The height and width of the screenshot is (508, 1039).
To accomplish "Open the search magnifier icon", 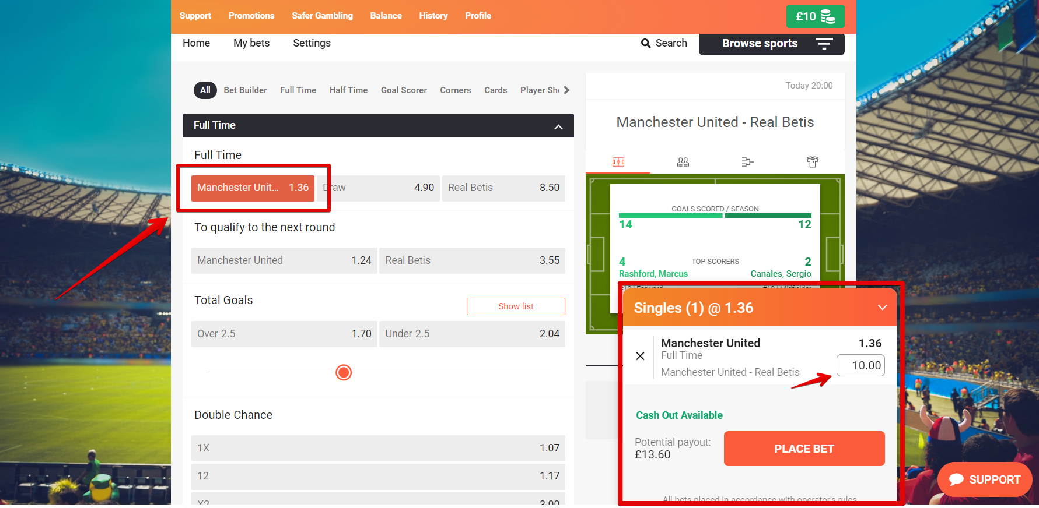I will (646, 44).
